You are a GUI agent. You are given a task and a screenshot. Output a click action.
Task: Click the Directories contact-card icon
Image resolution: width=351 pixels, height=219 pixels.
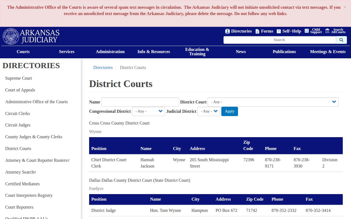pyautogui.click(x=227, y=31)
